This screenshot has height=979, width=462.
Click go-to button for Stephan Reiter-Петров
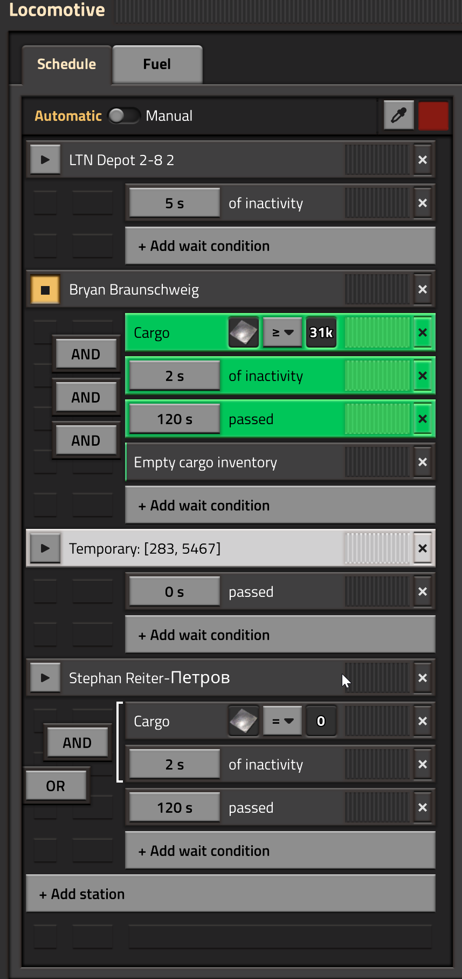(x=45, y=678)
